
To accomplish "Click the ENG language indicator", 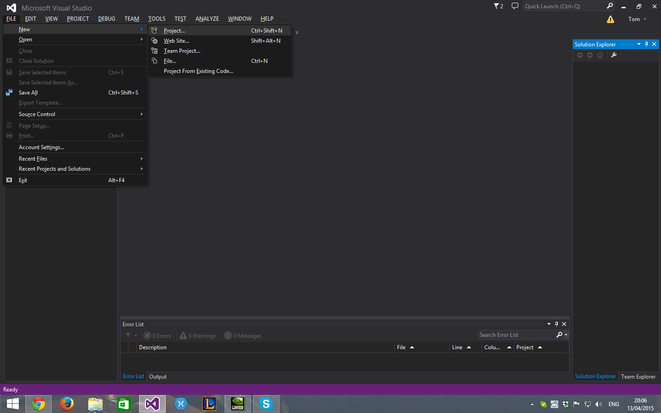I will point(614,404).
